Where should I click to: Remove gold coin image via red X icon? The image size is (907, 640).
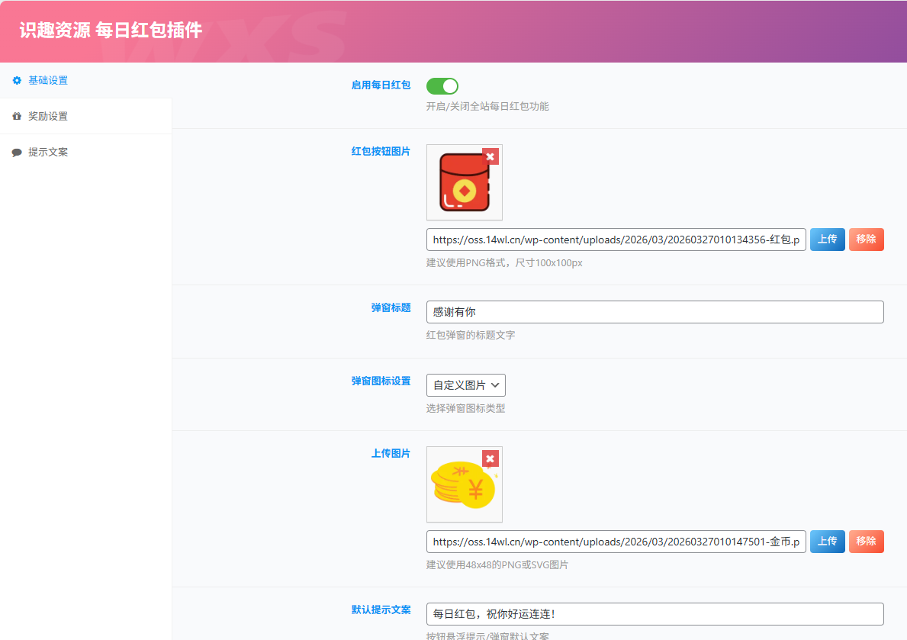tap(490, 458)
